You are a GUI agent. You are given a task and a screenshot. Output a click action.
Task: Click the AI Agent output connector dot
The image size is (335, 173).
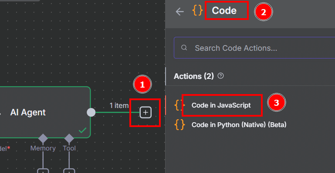(91, 112)
